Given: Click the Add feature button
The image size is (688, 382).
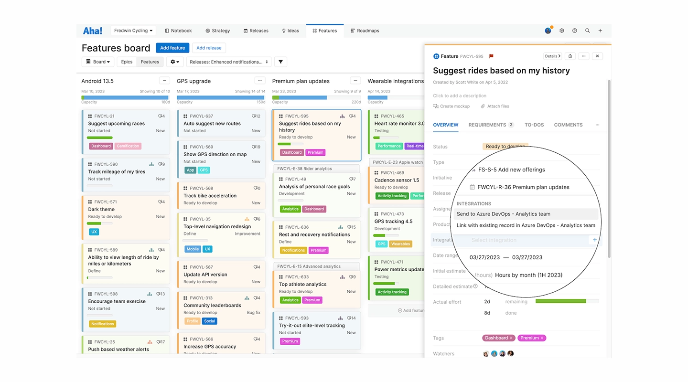Looking at the screenshot, I should click(x=172, y=48).
